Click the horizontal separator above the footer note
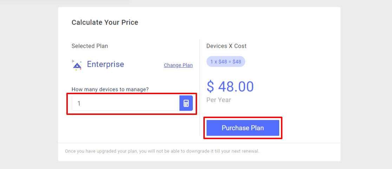This screenshot has height=169, width=392. pyautogui.click(x=199, y=143)
